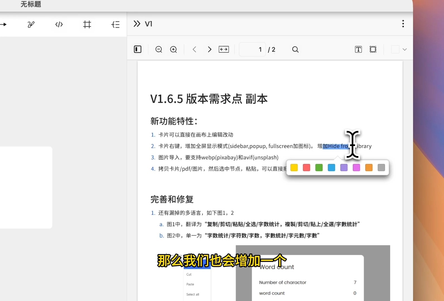Choose gray highlight color
Image resolution: width=444 pixels, height=301 pixels.
coord(381,168)
